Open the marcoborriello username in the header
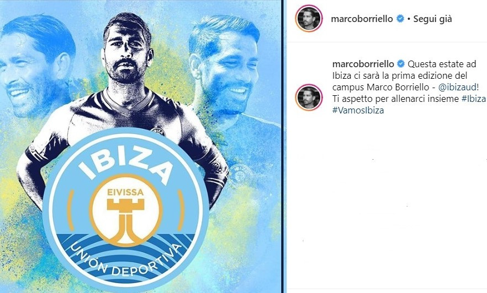The height and width of the screenshot is (293, 487). (362, 19)
